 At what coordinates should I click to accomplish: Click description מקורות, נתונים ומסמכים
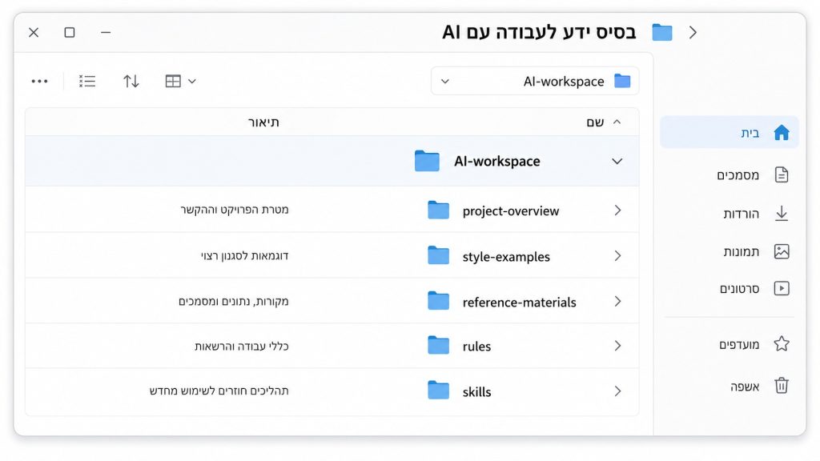click(x=233, y=302)
